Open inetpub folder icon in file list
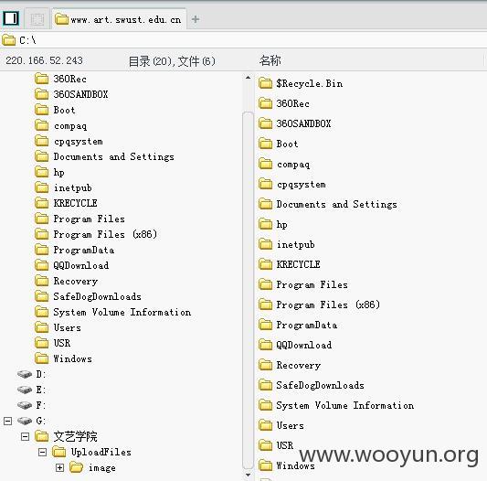487x481 pixels. click(265, 244)
